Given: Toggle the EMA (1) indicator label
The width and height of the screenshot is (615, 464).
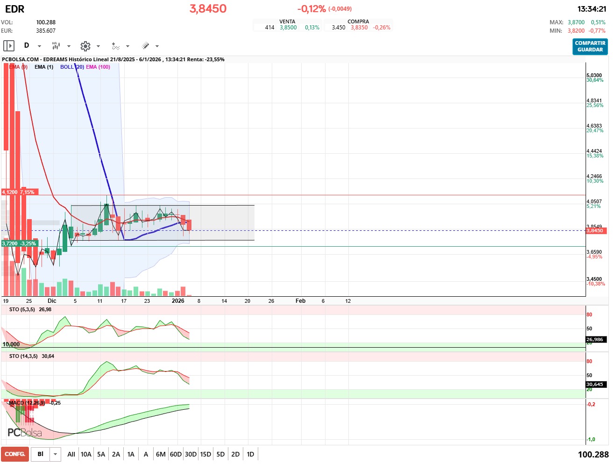Looking at the screenshot, I should point(44,67).
